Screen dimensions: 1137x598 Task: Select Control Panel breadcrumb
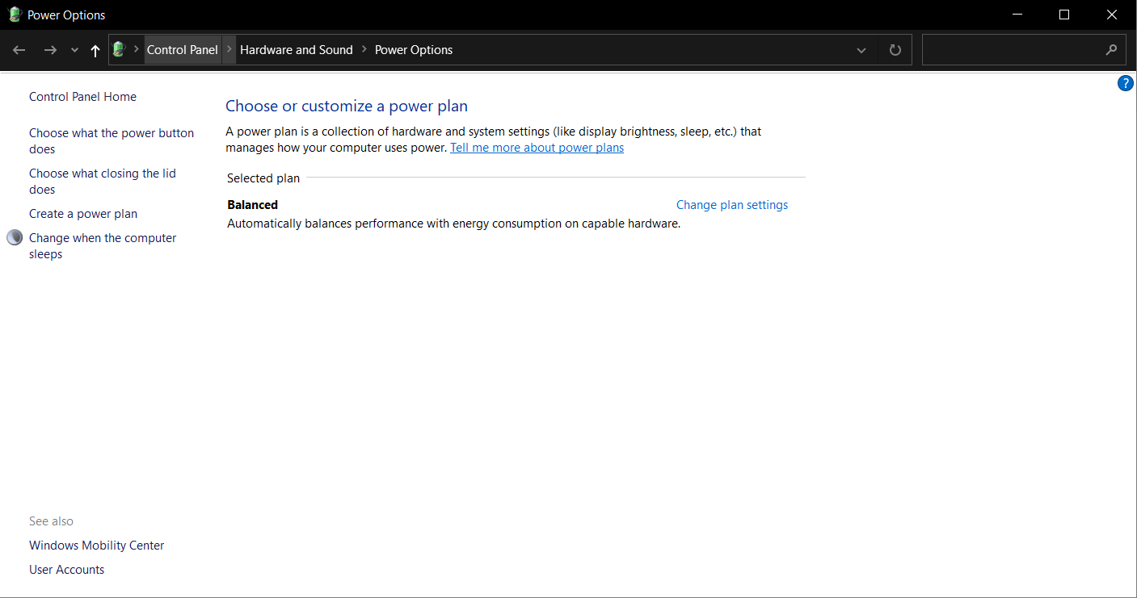point(183,49)
